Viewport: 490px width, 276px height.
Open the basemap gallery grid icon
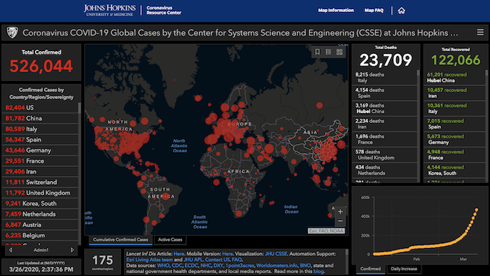coord(339,52)
